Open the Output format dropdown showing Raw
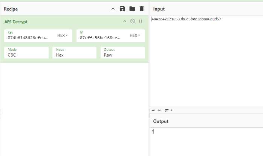Viewport: 263px width, 156px height. pyautogui.click(x=122, y=53)
